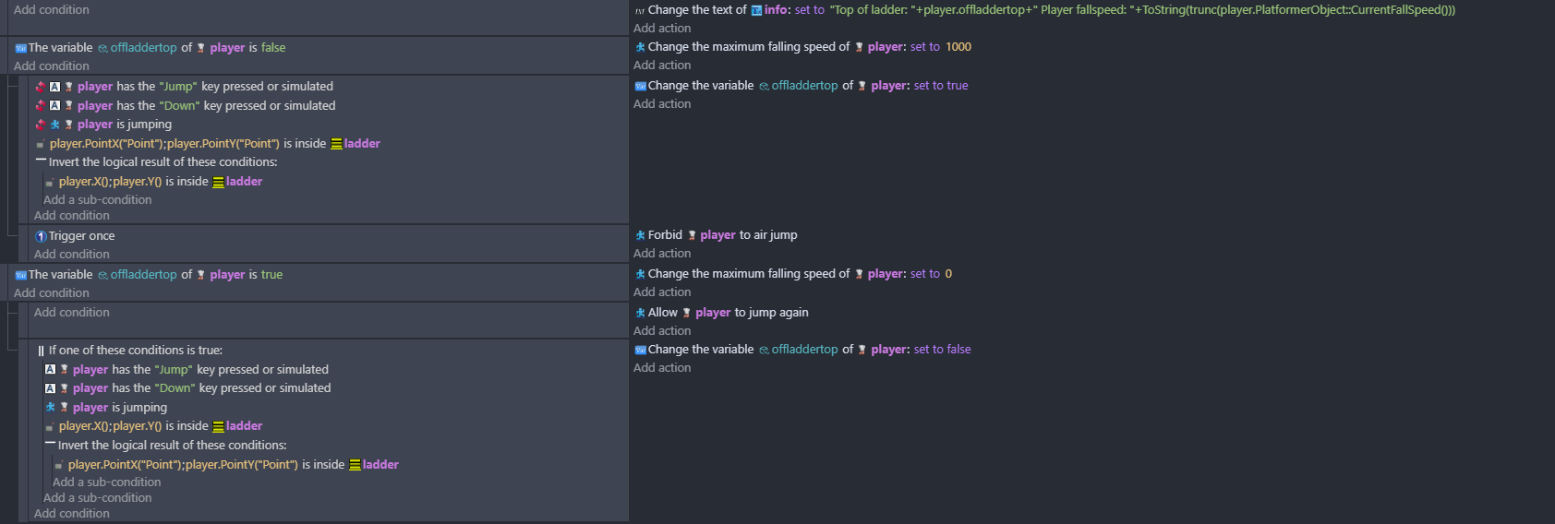Click Add action below "Forbid player to air jump"
Viewport: 1555px width, 524px height.
pos(662,254)
